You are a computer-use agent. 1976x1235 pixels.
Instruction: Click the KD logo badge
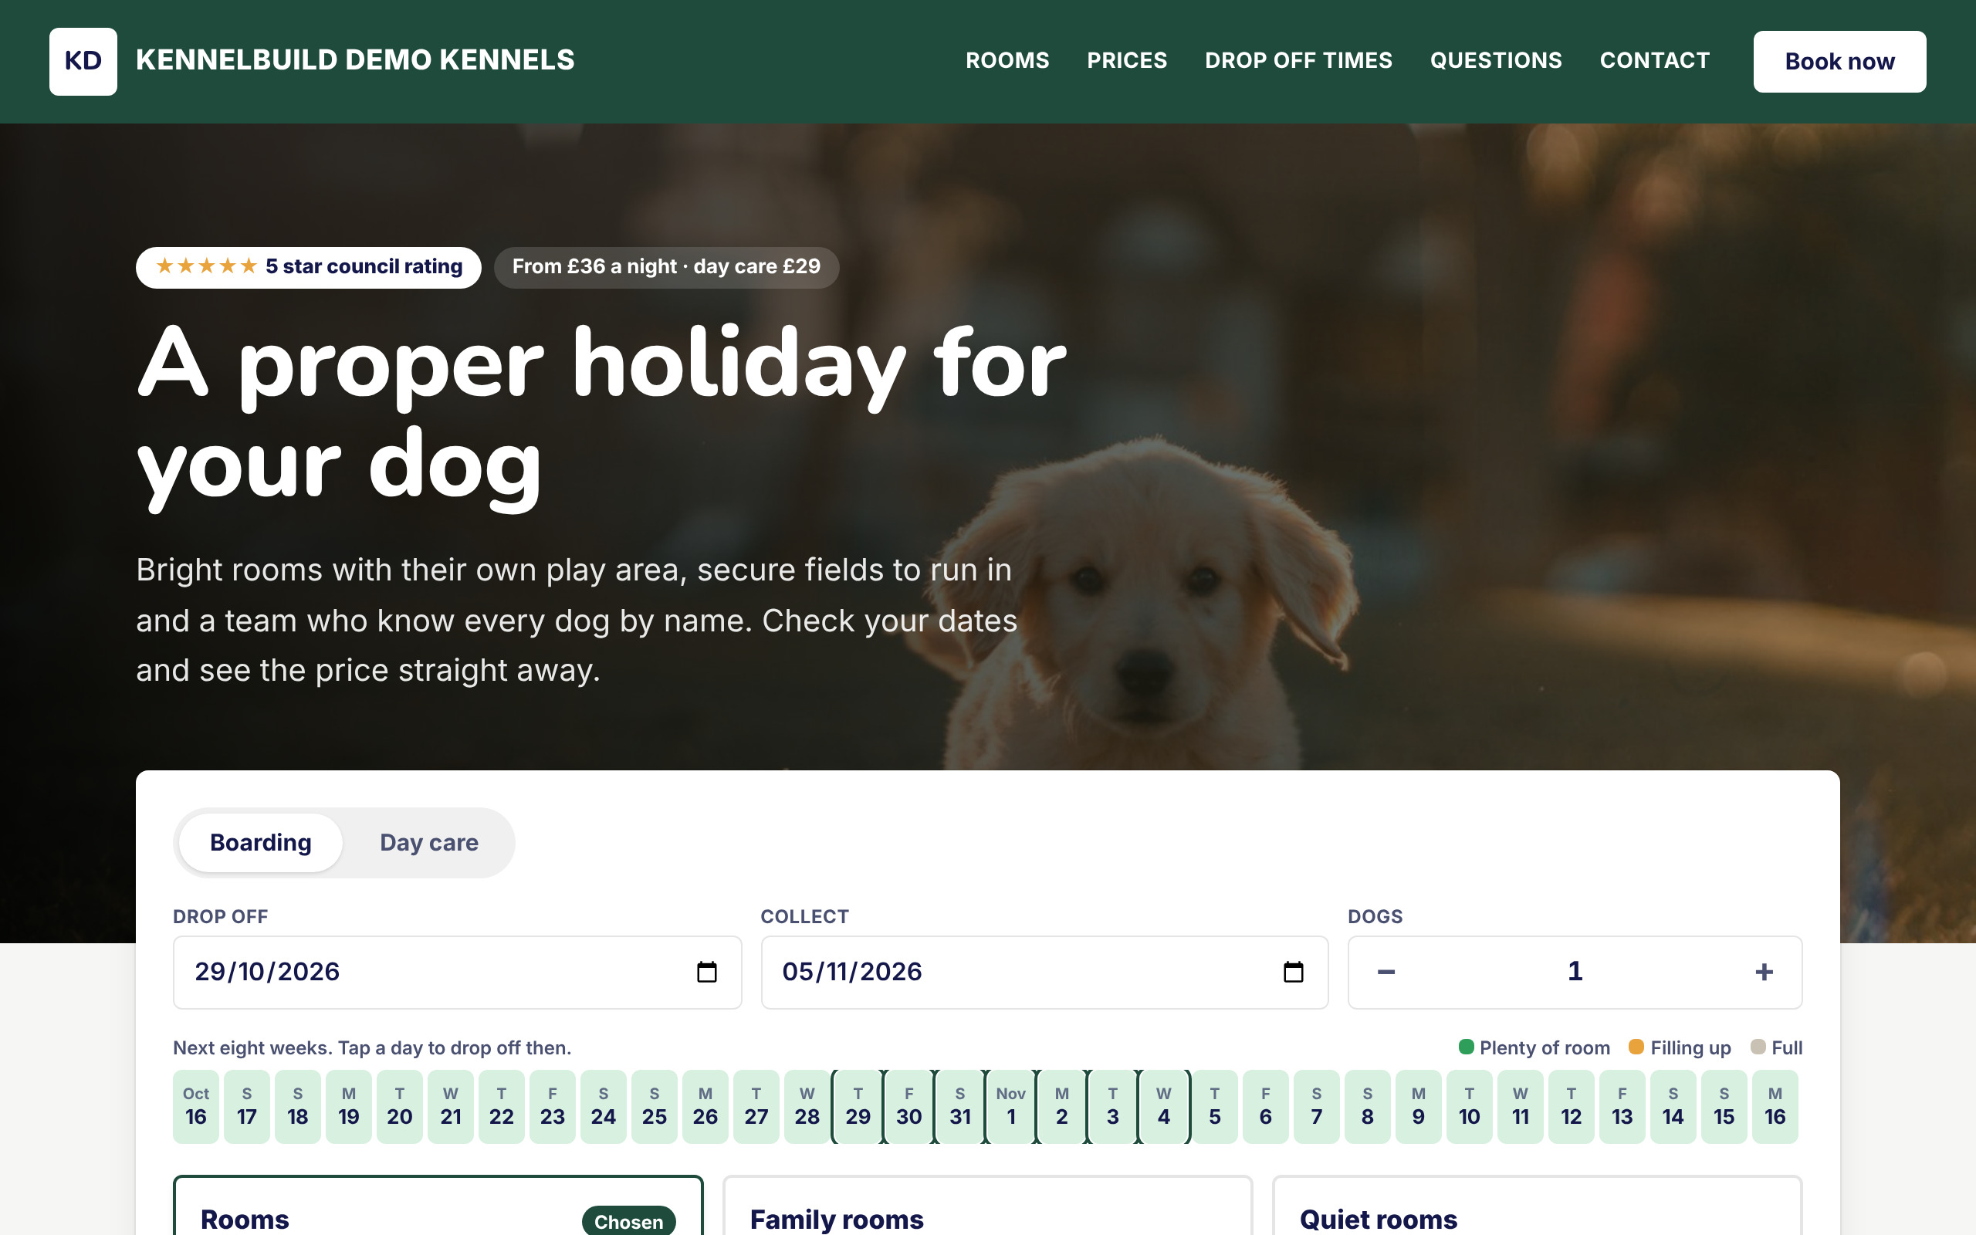click(83, 61)
